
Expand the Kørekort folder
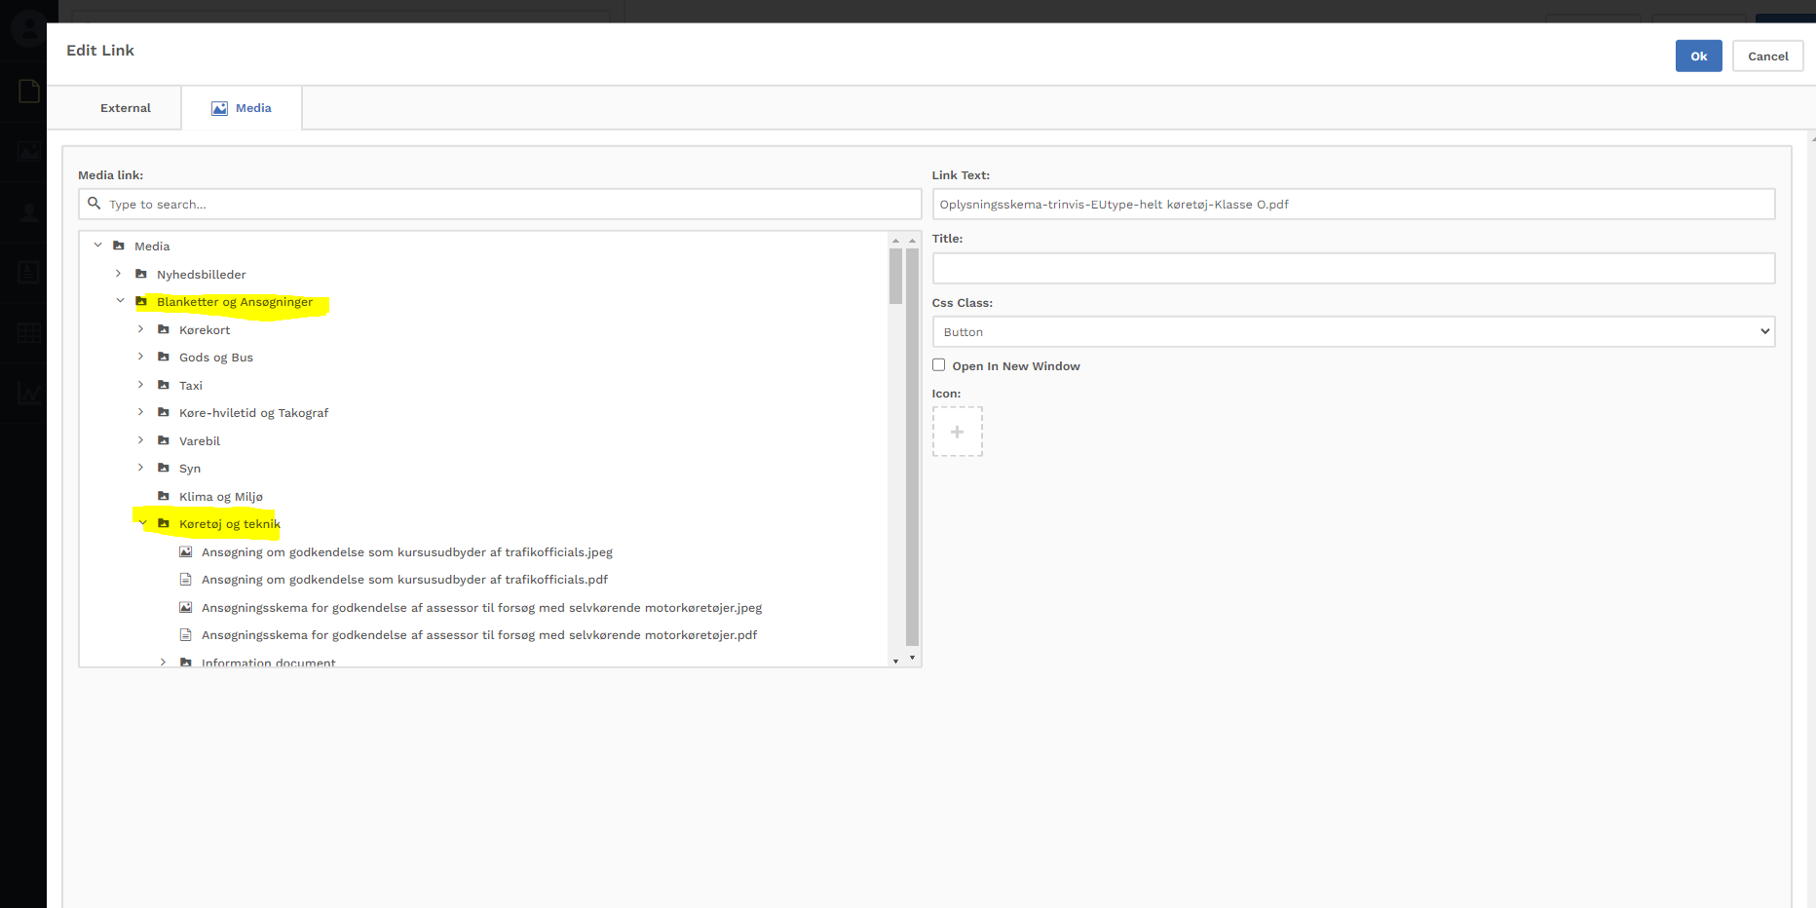coord(141,329)
